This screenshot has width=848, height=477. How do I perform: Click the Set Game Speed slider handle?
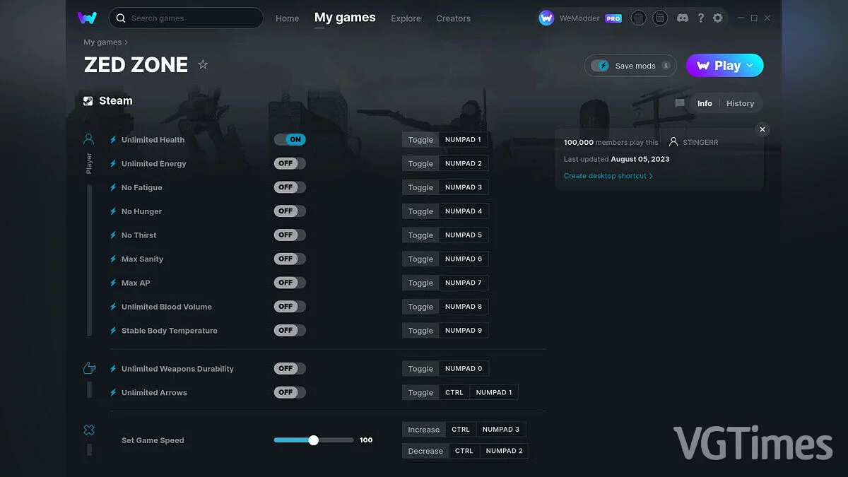click(x=314, y=440)
